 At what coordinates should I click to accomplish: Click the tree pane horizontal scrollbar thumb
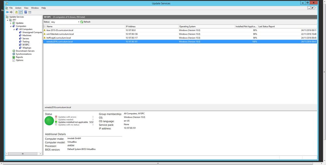tap(23, 154)
